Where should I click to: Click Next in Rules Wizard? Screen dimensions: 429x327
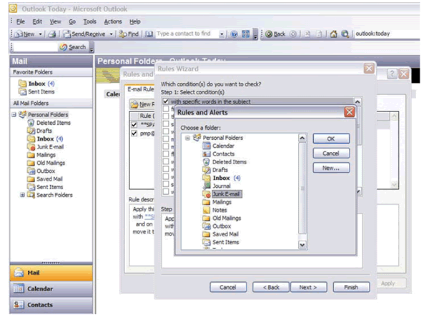[x=308, y=288]
